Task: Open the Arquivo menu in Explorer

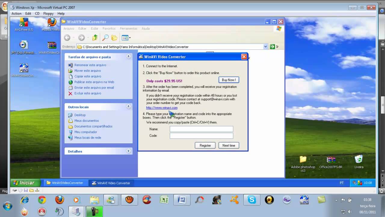Action: (x=69, y=29)
